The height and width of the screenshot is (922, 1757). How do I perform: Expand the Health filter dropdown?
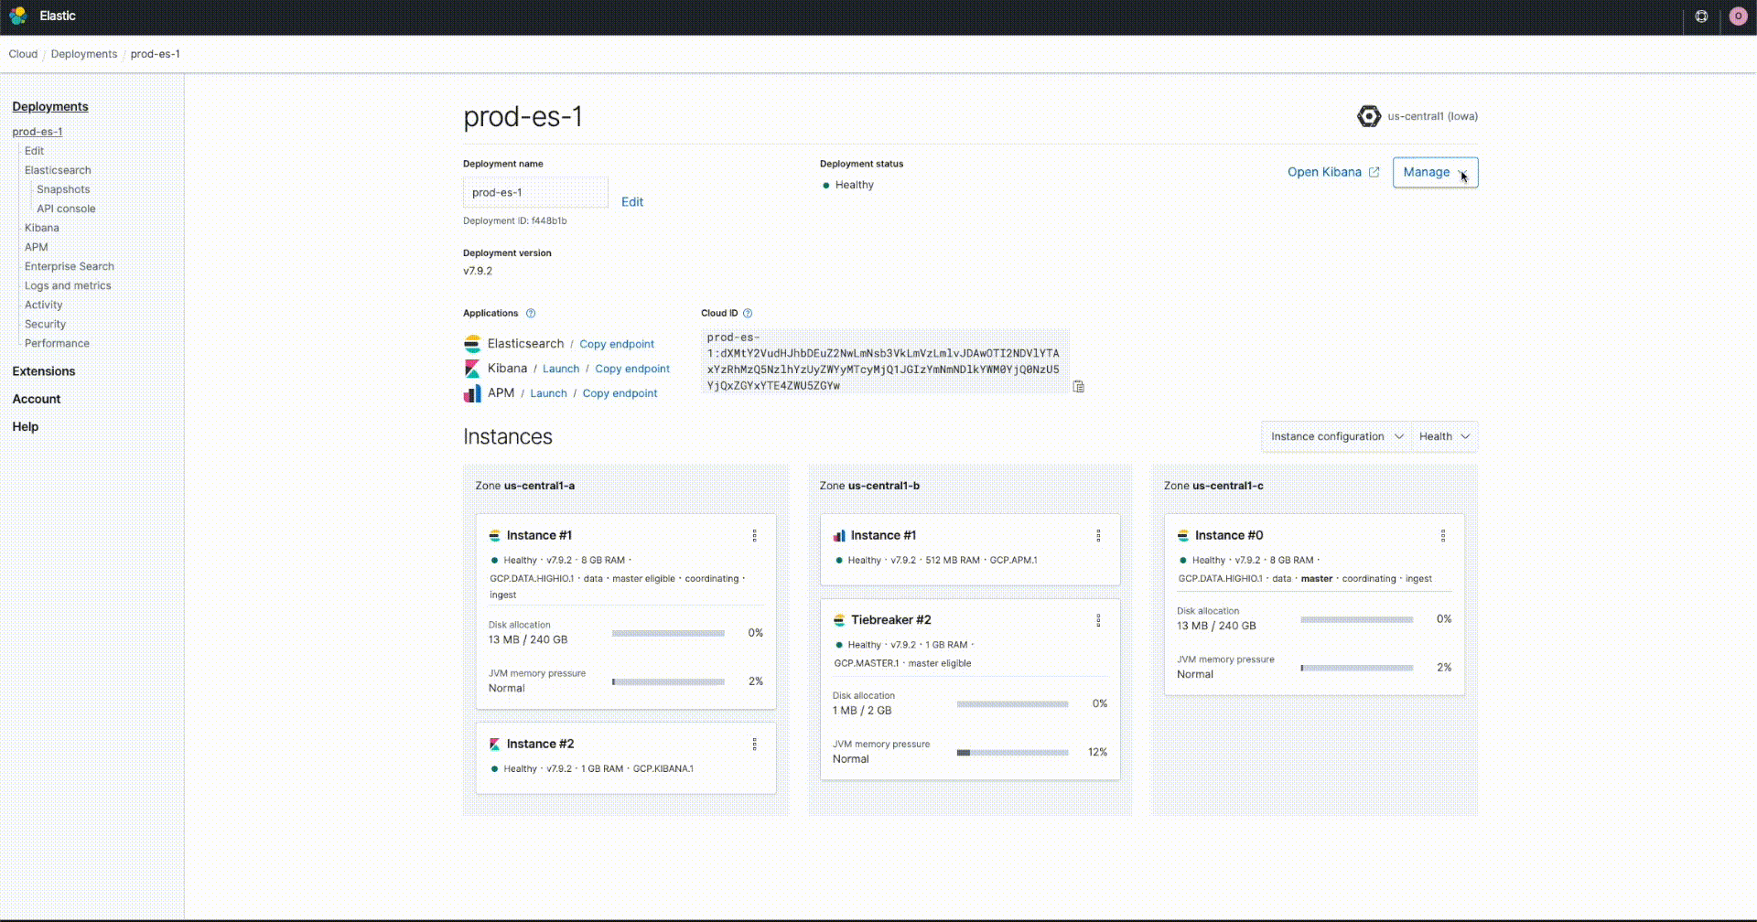coord(1444,436)
